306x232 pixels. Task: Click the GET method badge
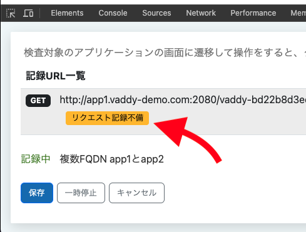(x=38, y=101)
